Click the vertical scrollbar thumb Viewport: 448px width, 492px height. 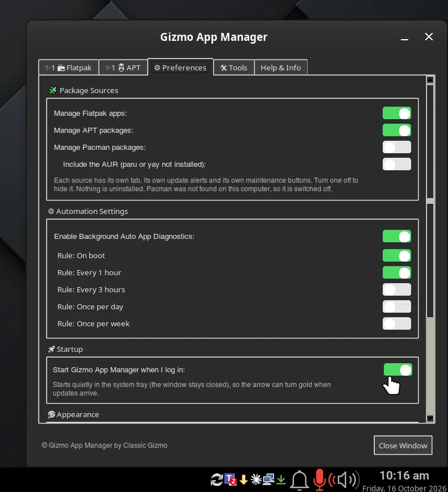click(430, 201)
